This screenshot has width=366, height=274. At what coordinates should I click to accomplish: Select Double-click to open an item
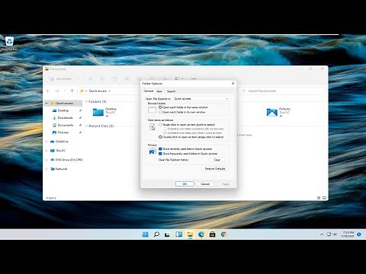[191, 137]
